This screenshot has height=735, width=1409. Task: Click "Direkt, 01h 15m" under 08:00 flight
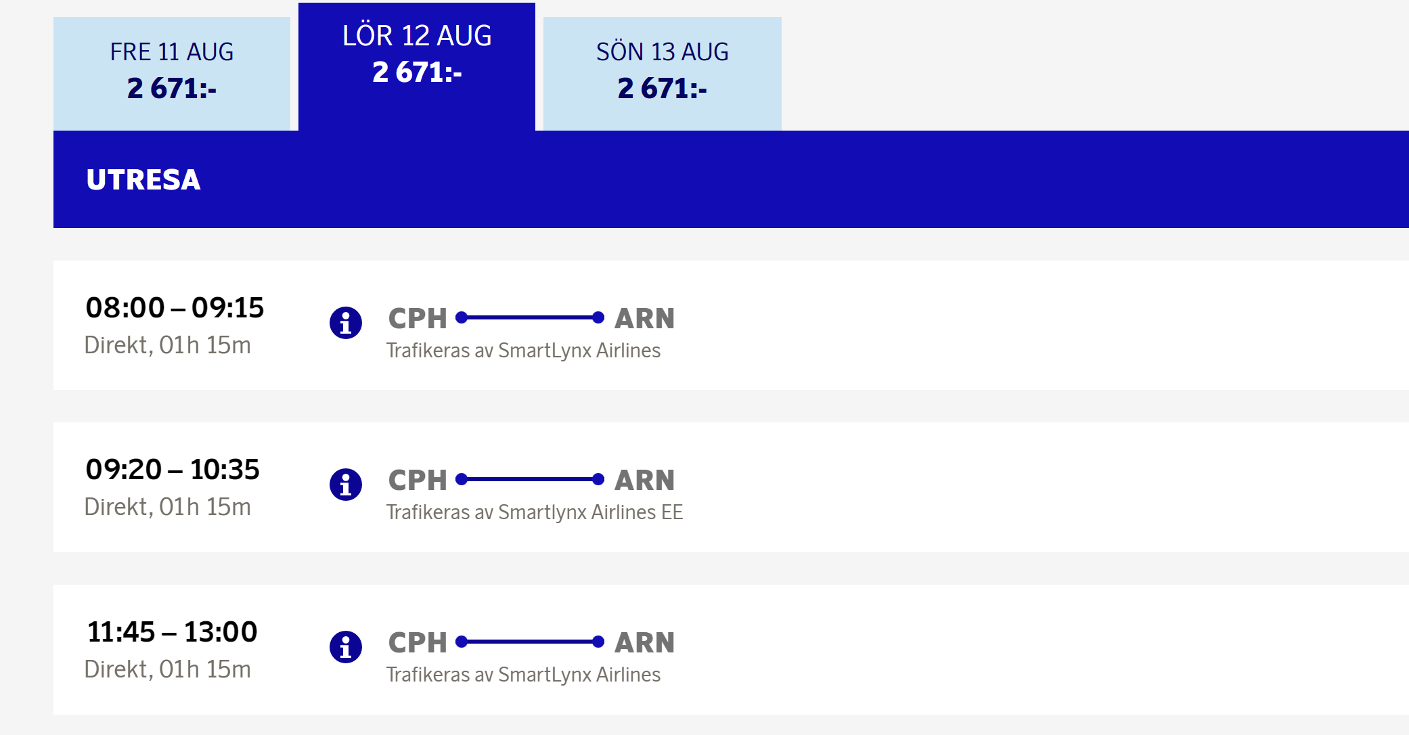(168, 345)
